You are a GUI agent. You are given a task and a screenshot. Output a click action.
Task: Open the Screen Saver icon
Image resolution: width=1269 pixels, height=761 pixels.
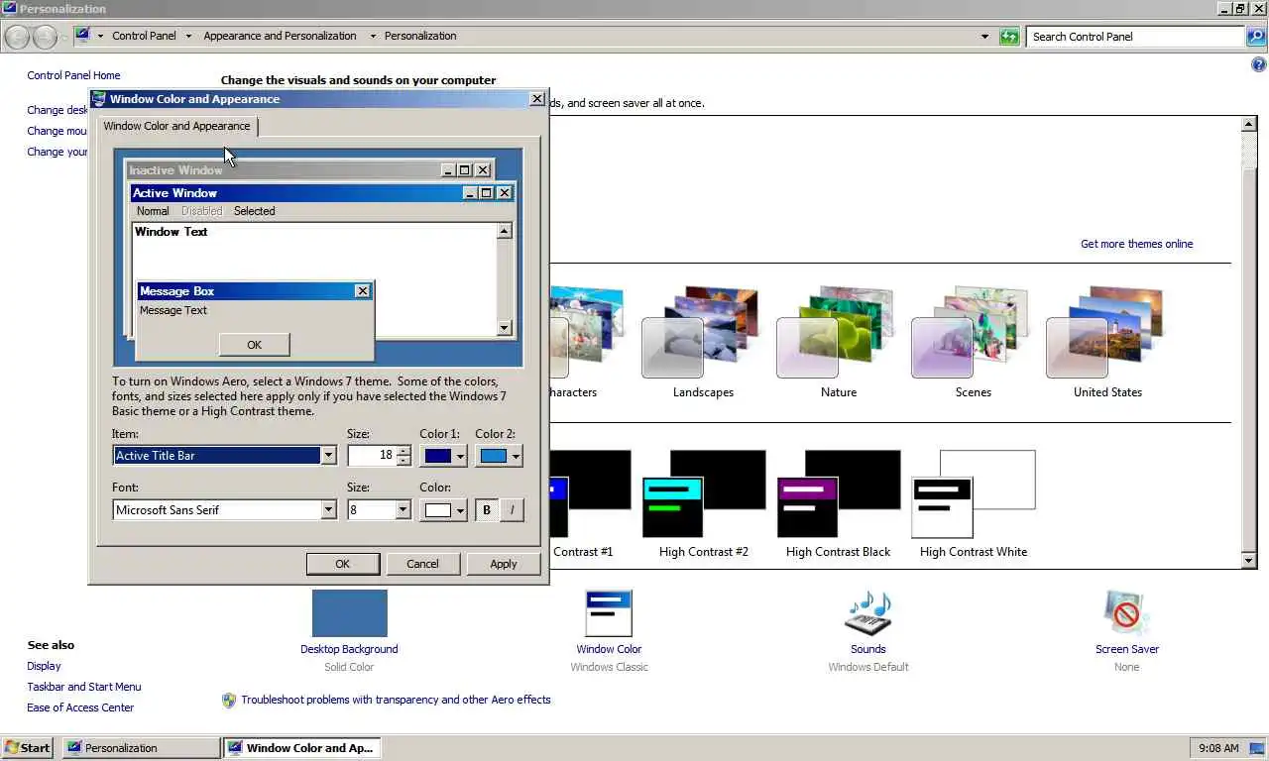[x=1126, y=613]
